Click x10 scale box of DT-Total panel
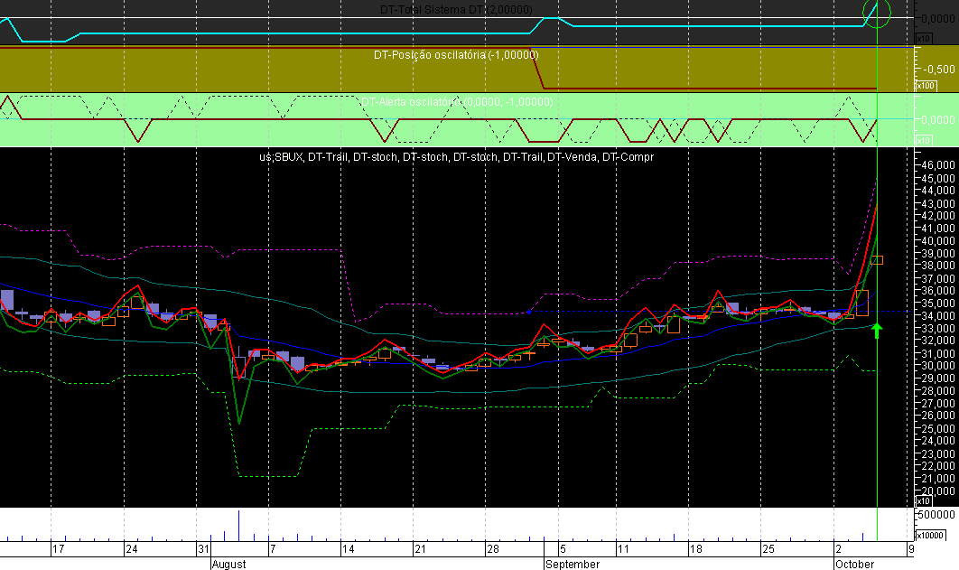The image size is (959, 570). pos(923,39)
